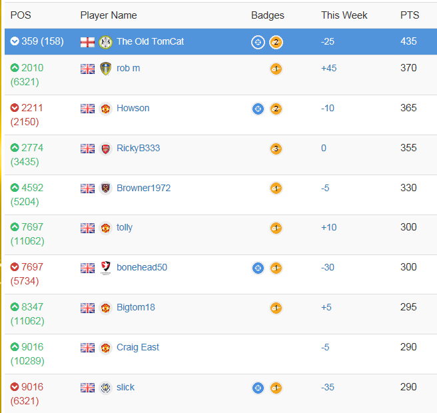The height and width of the screenshot is (413, 437).
Task: Click the orange badge next to tolly
Action: (276, 228)
